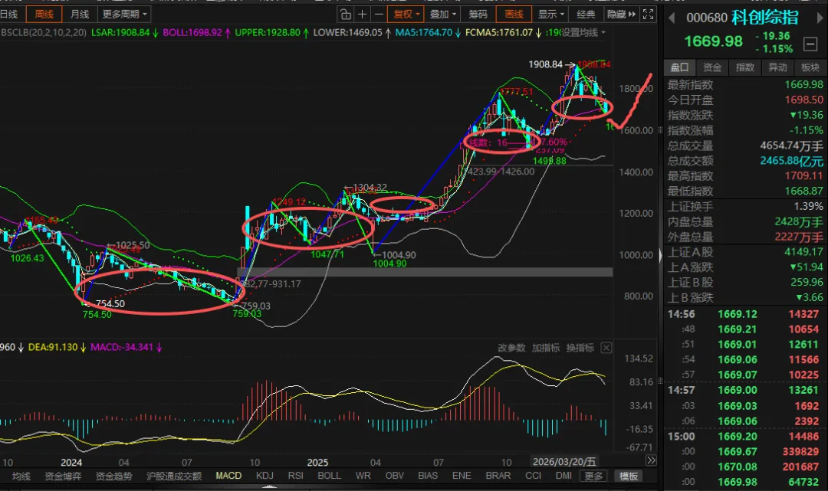This screenshot has width=828, height=491.
Task: Expand bottom panel handle below indicator tabs
Action: (x=269, y=486)
